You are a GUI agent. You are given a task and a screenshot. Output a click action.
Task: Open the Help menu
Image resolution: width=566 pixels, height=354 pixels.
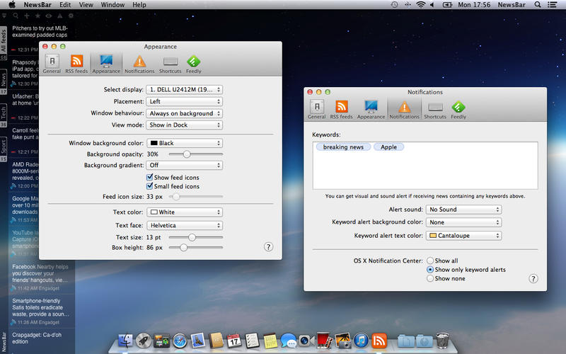click(139, 5)
